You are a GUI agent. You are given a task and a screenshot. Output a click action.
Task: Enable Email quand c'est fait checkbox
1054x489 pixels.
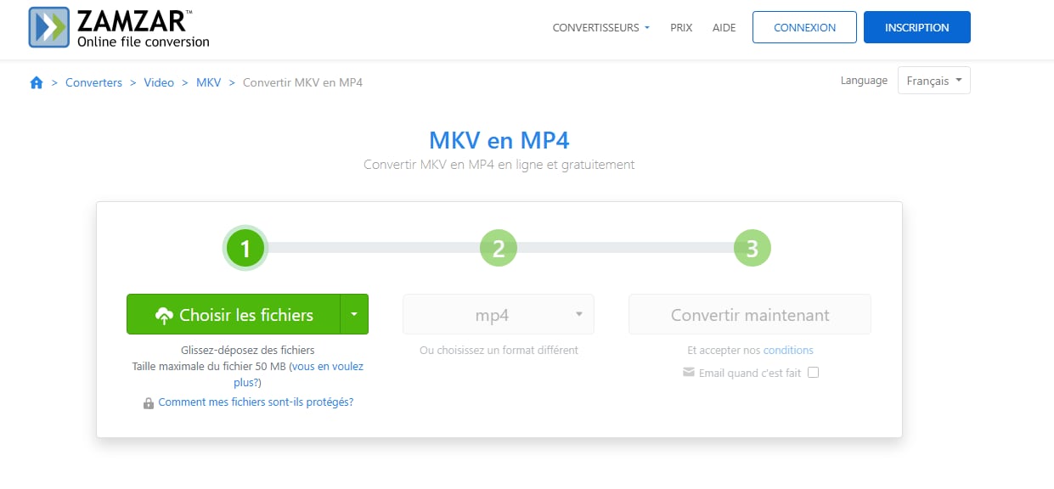[x=813, y=372]
